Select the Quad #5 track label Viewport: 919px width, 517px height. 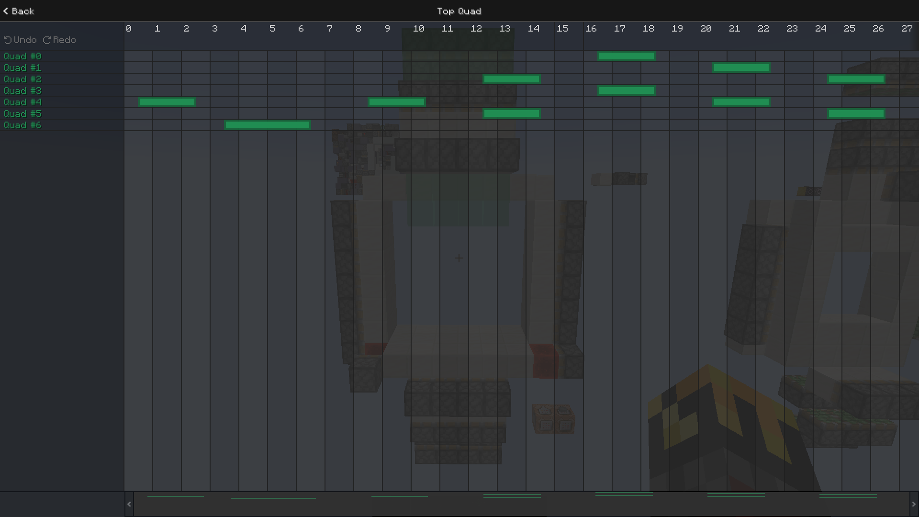pos(22,113)
